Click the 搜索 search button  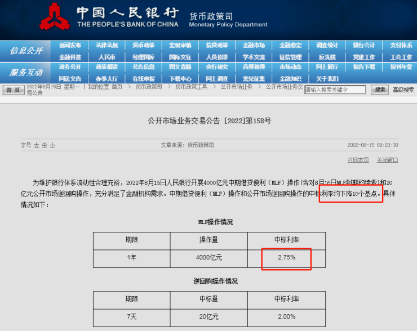tap(379, 90)
